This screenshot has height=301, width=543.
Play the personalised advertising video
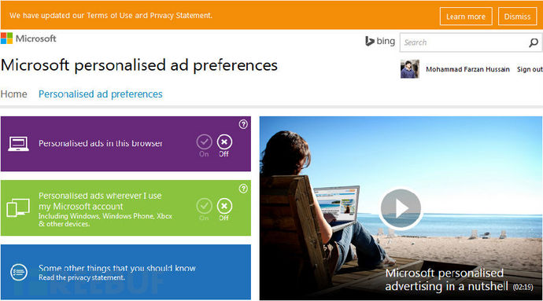[401, 208]
